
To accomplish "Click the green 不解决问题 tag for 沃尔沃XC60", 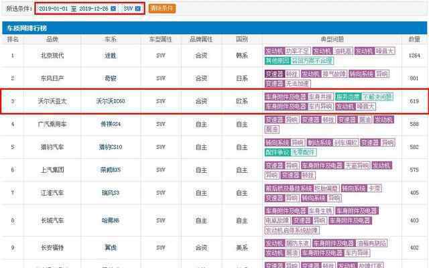I will 377,96.
